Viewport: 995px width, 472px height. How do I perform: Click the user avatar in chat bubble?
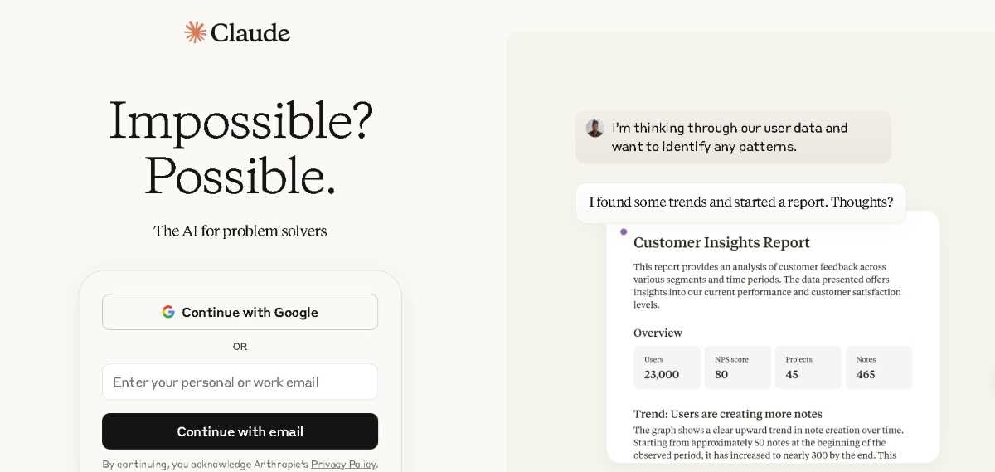[595, 128]
